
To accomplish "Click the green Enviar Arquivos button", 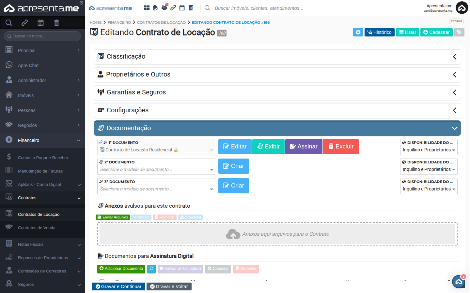I will pyautogui.click(x=113, y=217).
